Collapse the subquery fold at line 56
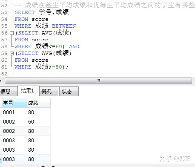The width and height of the screenshot is (195, 167). coord(11,33)
